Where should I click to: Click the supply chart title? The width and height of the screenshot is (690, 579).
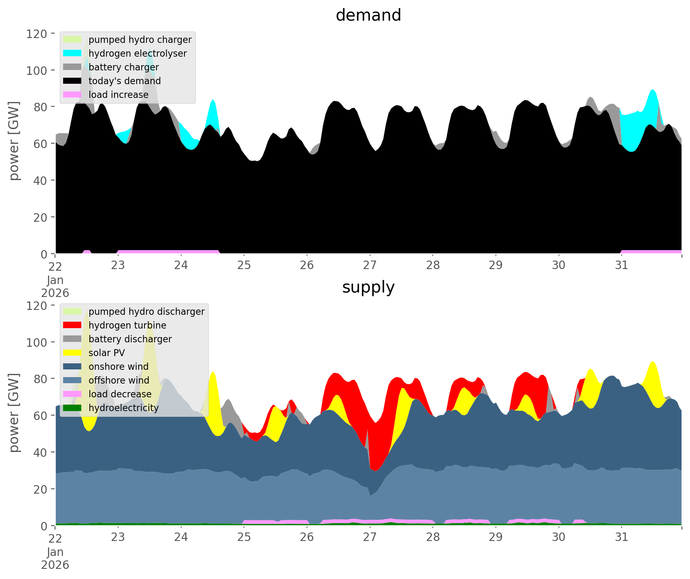pyautogui.click(x=368, y=287)
